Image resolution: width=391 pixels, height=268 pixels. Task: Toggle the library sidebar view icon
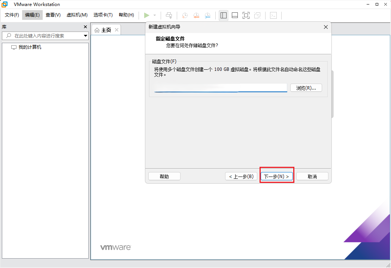224,15
